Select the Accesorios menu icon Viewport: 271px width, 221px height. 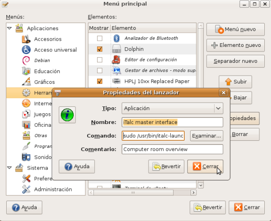pos(26,39)
